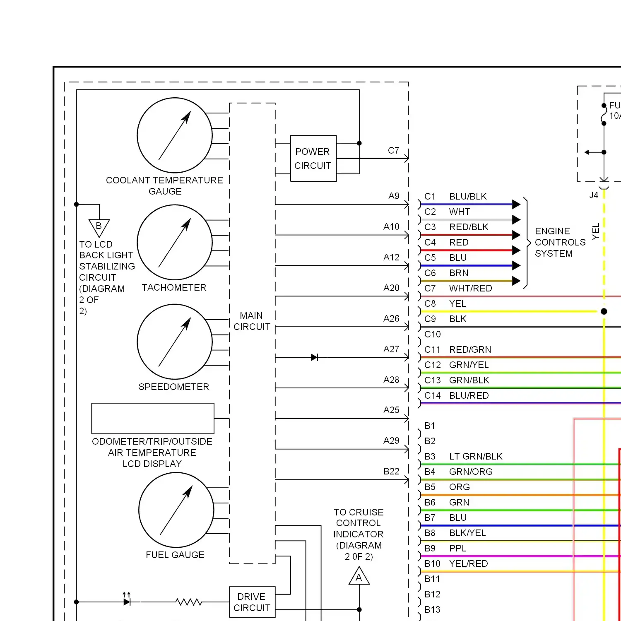Click the DRIVE CIRCUIT box
Viewport: 621px width, 621px height.
[252, 602]
